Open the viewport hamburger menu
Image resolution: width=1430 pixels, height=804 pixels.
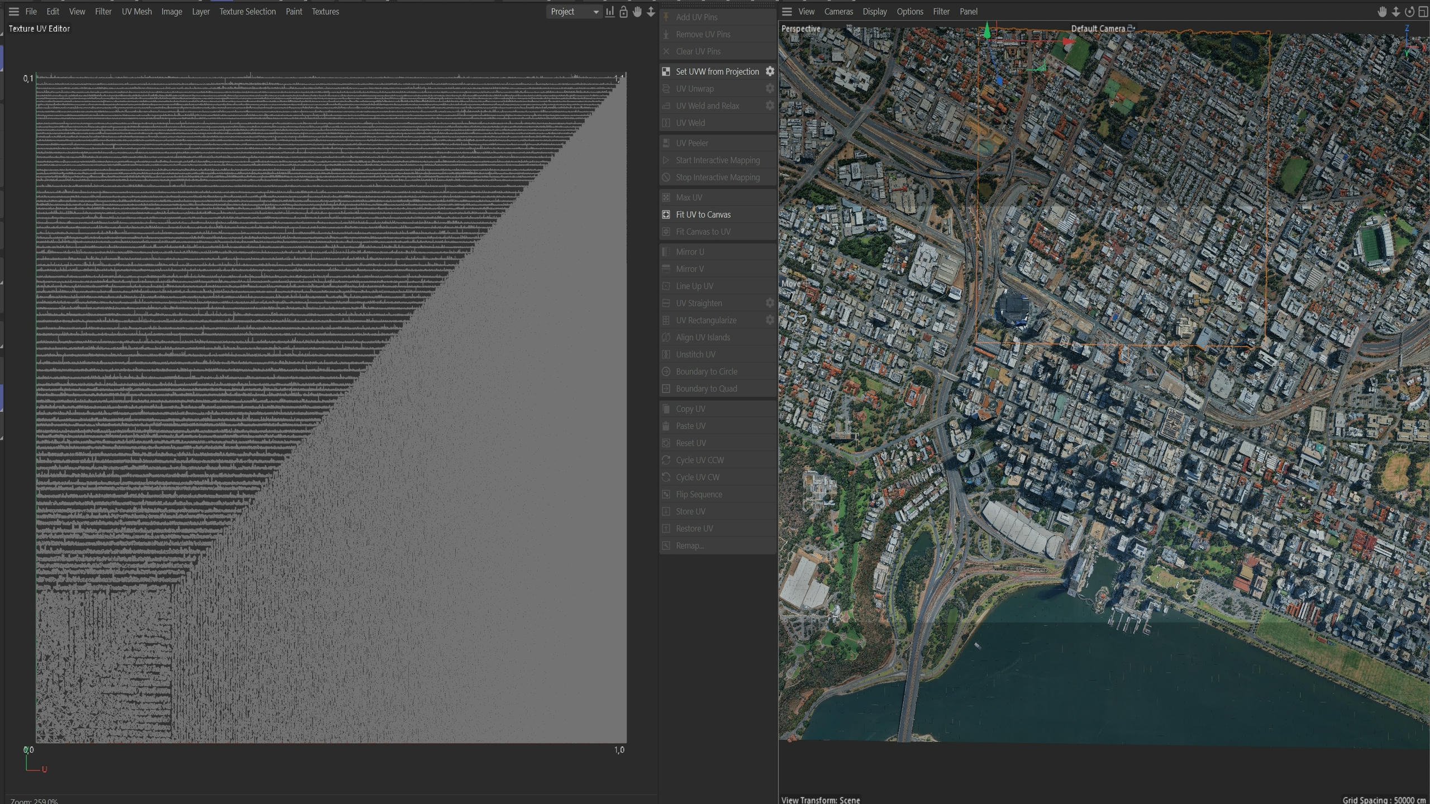(787, 12)
